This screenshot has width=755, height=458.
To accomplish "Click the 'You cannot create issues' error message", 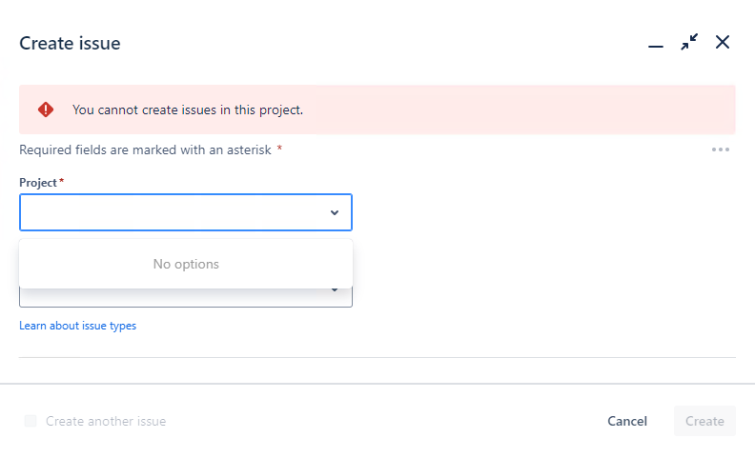I will click(x=188, y=110).
